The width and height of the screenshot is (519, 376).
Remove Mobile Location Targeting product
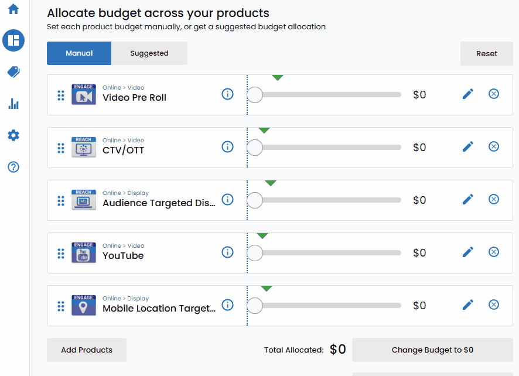pos(494,305)
